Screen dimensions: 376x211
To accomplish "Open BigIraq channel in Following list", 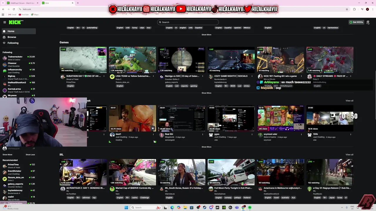I will [x=19, y=77].
